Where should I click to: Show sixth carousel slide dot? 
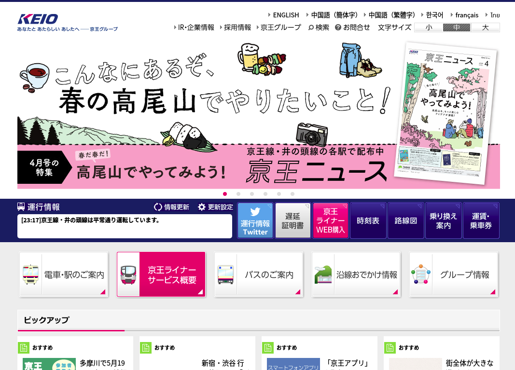coord(292,194)
